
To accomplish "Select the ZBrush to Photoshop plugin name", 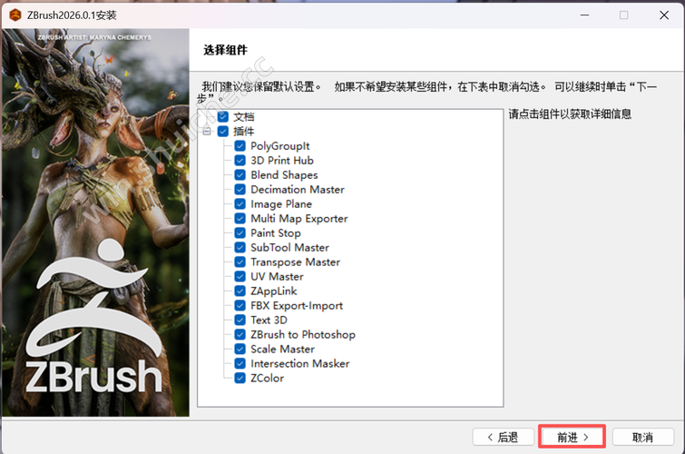I will point(303,334).
